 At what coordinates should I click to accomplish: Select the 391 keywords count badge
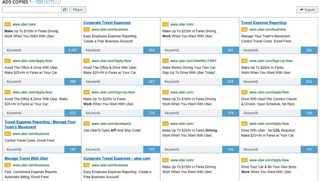click(x=231, y=50)
